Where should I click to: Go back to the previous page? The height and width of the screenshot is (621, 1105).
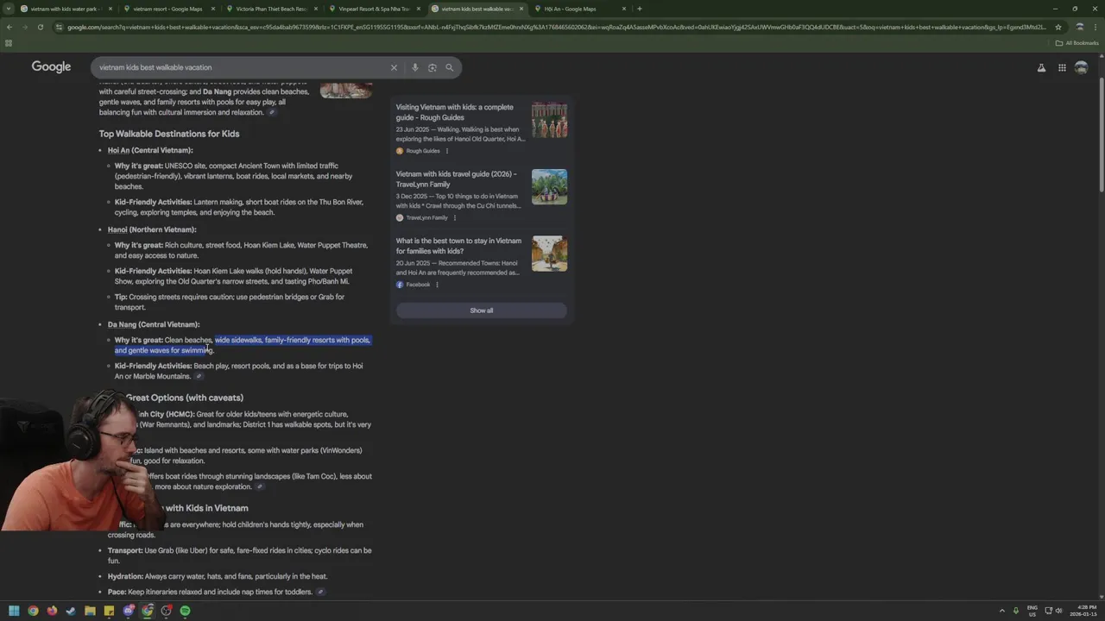[9, 27]
